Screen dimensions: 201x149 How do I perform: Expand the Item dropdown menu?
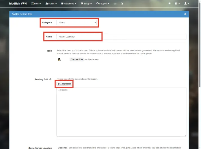36,4
